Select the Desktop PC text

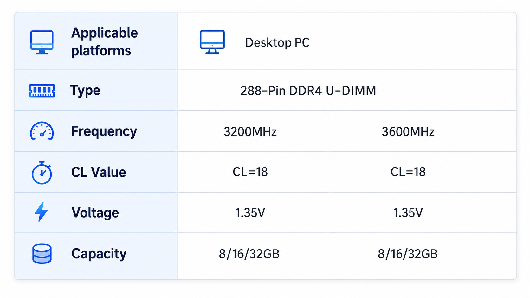click(277, 42)
